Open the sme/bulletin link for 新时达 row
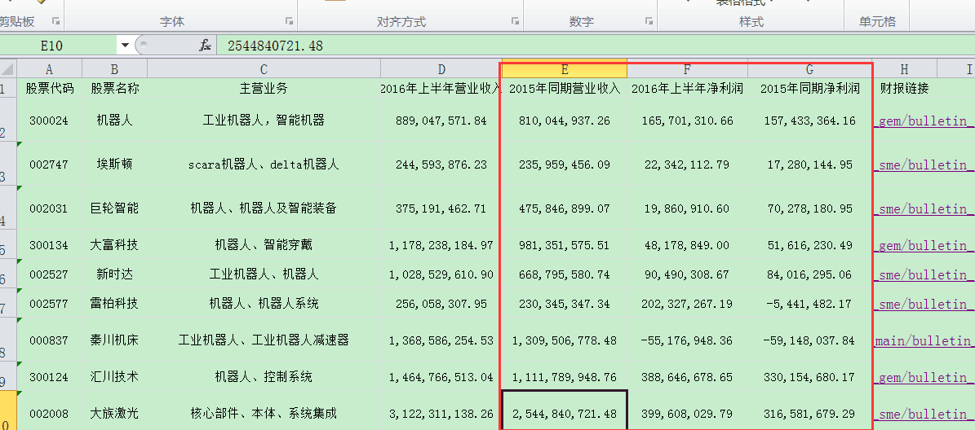This screenshot has height=430, width=975. [924, 275]
